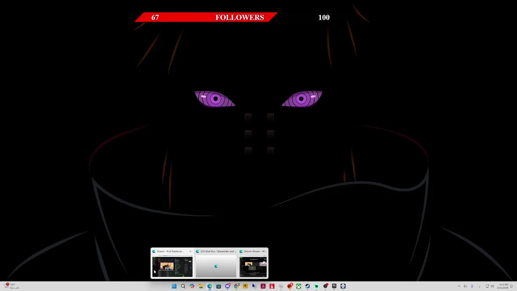
Task: Open OneDrive cloud tray icon
Action: pos(465,286)
